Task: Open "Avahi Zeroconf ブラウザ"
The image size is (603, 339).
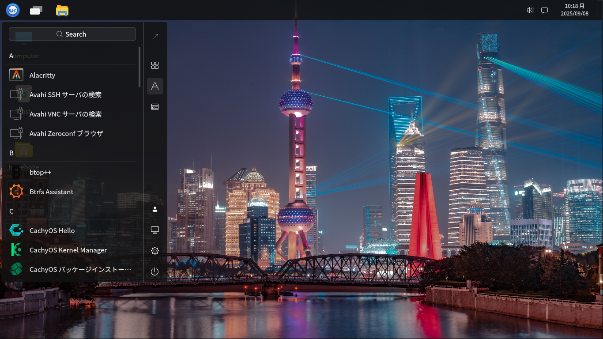Action: click(72, 133)
